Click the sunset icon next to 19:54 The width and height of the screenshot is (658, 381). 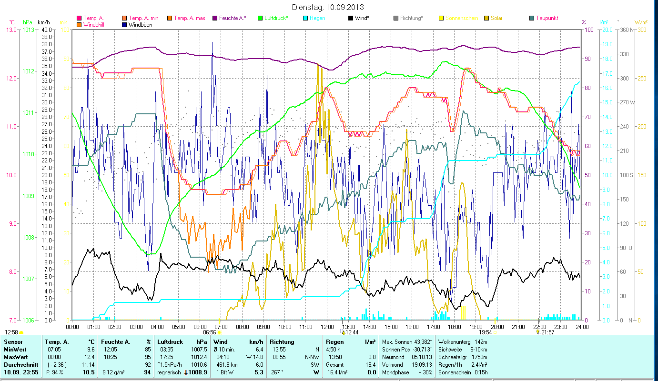tap(495, 332)
